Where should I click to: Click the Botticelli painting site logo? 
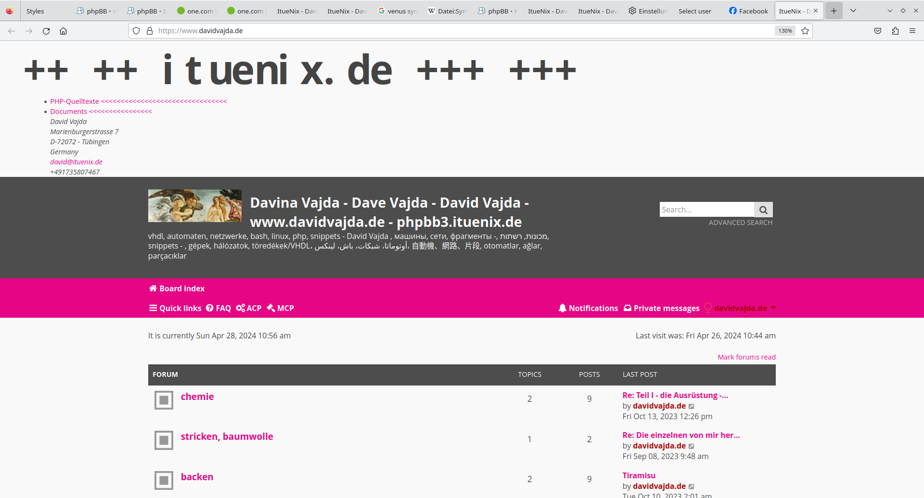(195, 206)
